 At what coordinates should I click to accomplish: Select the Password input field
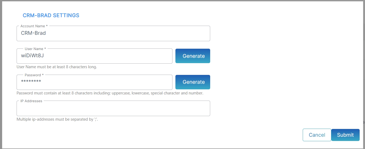(x=94, y=82)
